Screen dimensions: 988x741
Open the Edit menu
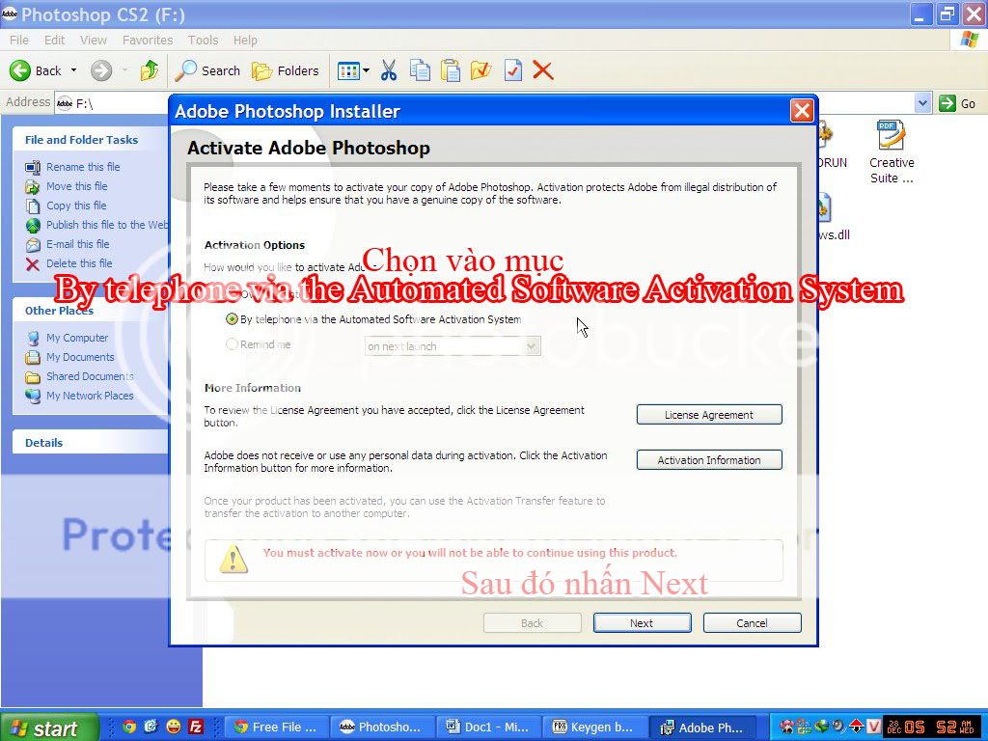coord(54,41)
